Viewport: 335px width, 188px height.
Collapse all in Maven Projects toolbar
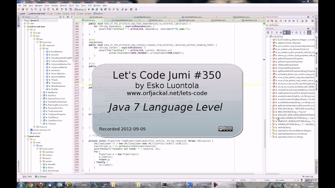click(x=297, y=21)
